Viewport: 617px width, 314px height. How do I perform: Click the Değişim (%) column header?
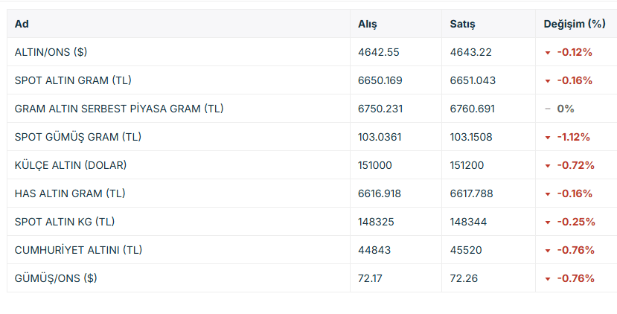(575, 24)
